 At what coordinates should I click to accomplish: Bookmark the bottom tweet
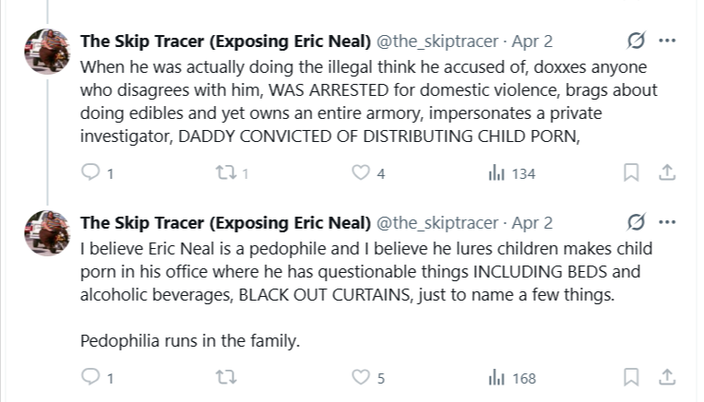coord(632,377)
